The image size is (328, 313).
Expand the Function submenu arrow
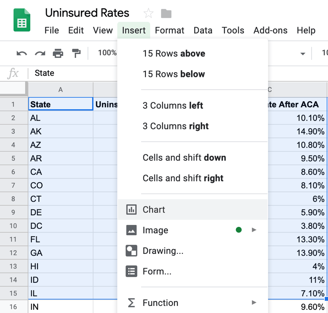[254, 302]
